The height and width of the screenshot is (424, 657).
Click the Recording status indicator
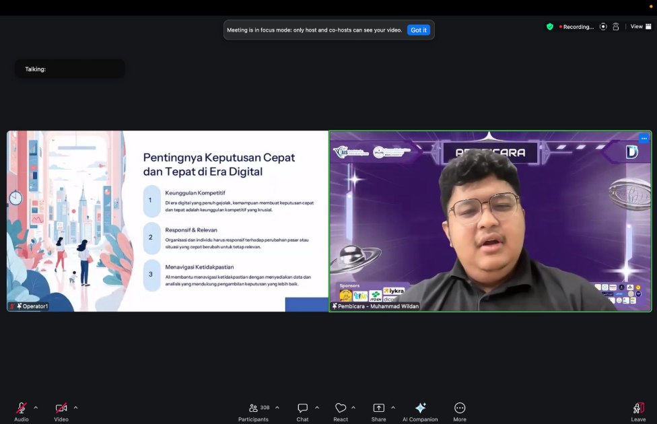(577, 27)
